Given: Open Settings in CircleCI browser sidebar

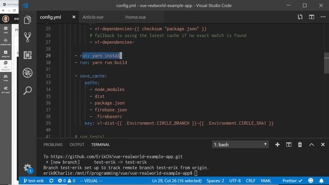Looking at the screenshot, I should (6, 90).
